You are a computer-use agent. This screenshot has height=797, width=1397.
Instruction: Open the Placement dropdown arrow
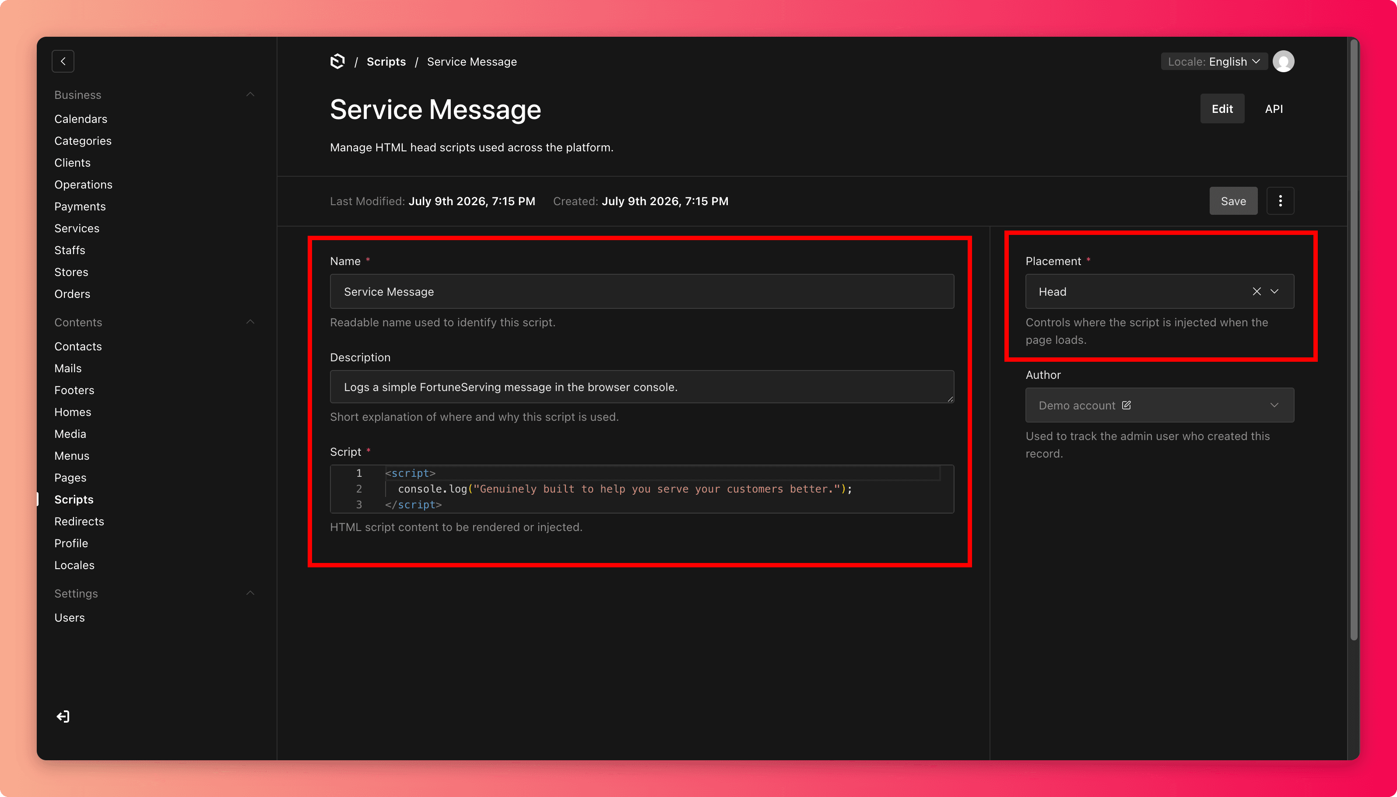(1274, 291)
